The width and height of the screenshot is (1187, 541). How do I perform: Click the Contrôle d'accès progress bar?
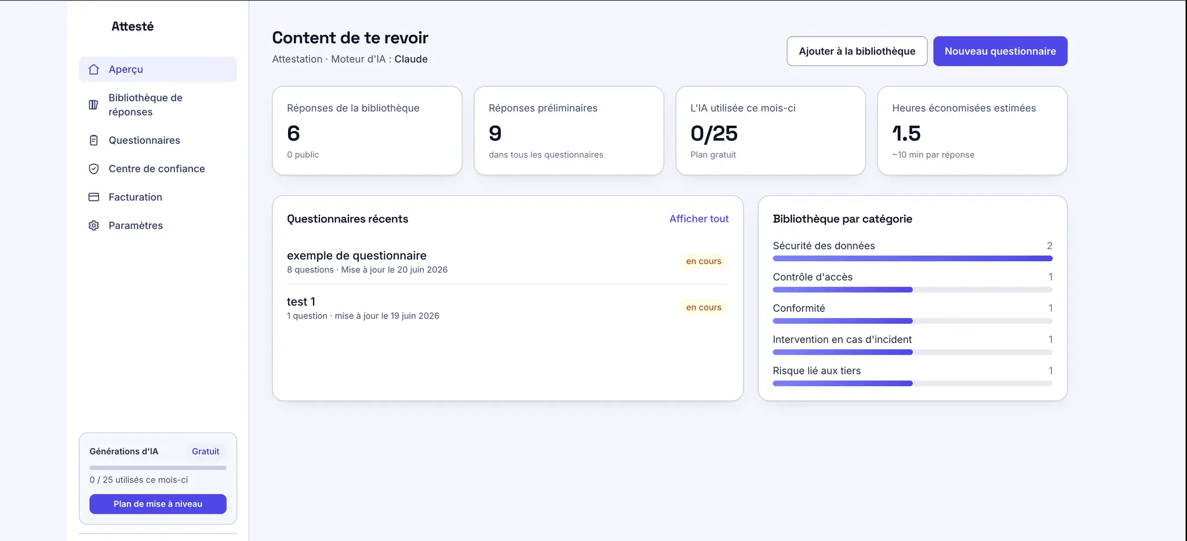click(912, 290)
